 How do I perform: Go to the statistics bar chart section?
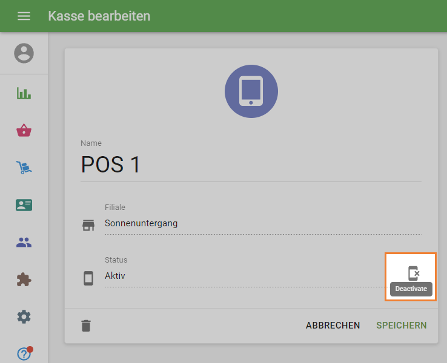[x=24, y=93]
